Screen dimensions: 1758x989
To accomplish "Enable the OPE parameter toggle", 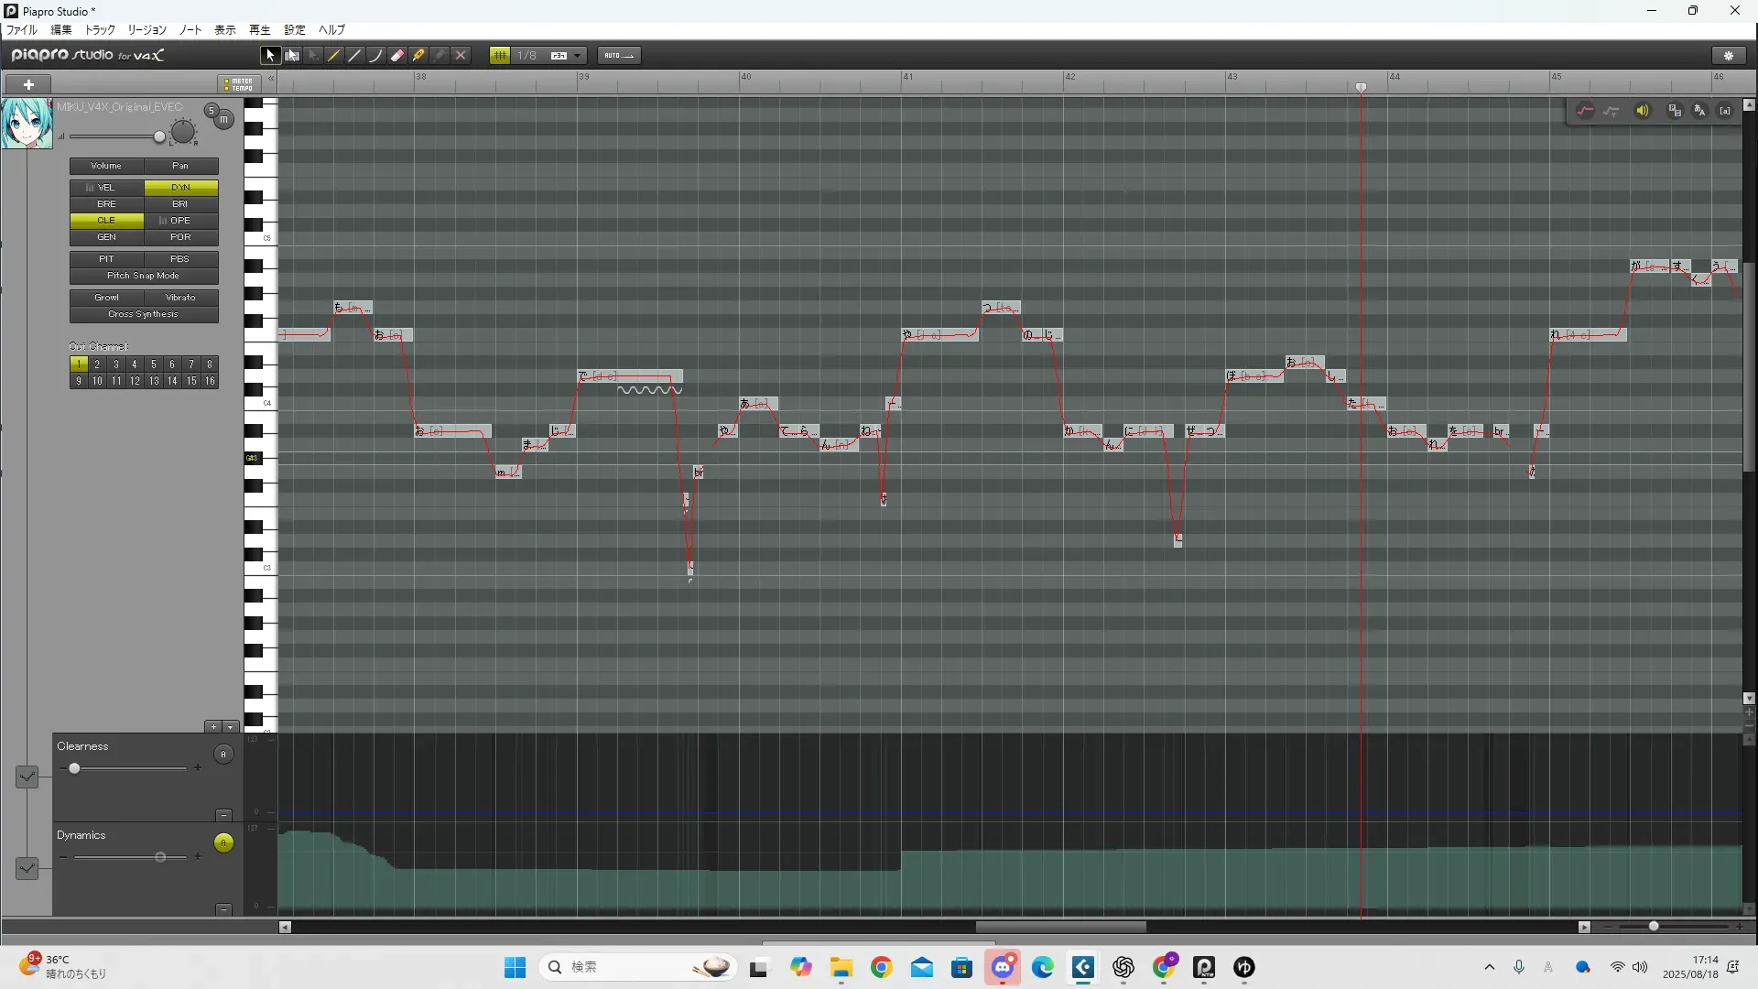I will 180,221.
